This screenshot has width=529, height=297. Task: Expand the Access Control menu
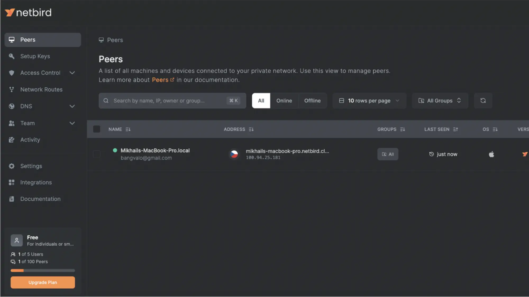[x=40, y=73]
